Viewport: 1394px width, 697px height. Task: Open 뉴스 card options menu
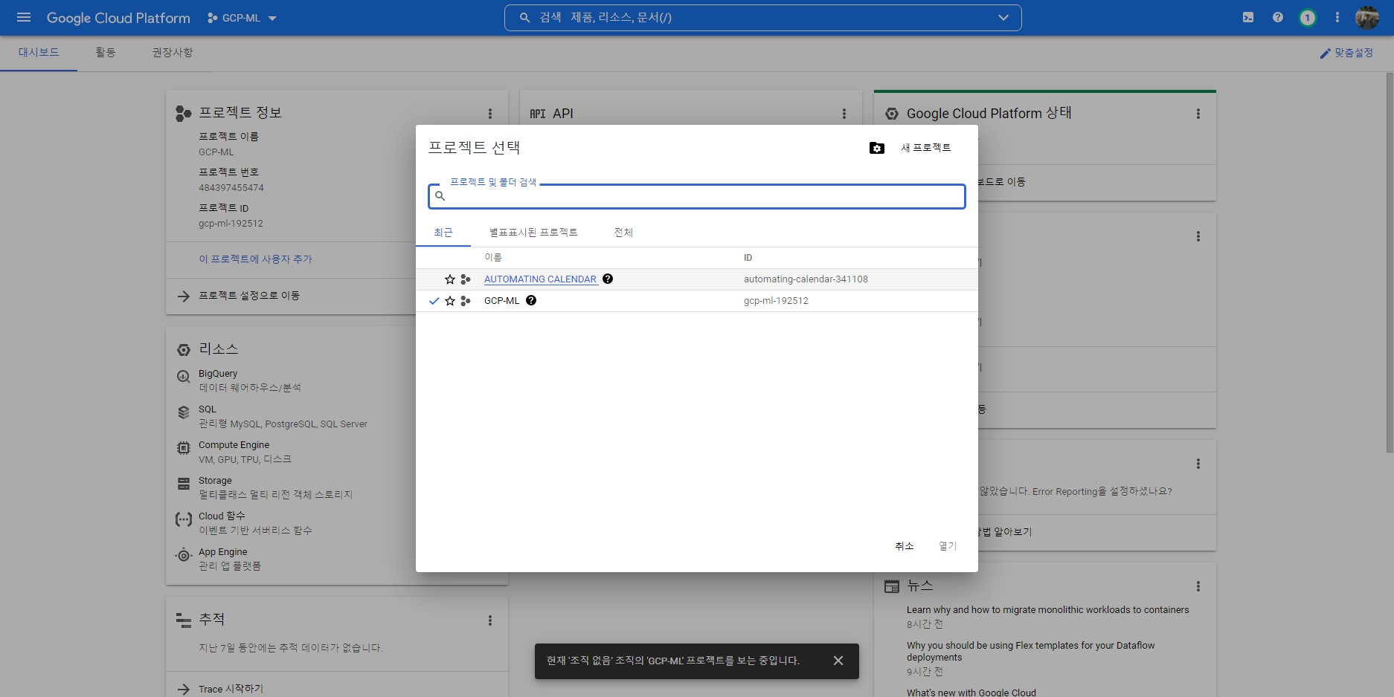(1198, 586)
